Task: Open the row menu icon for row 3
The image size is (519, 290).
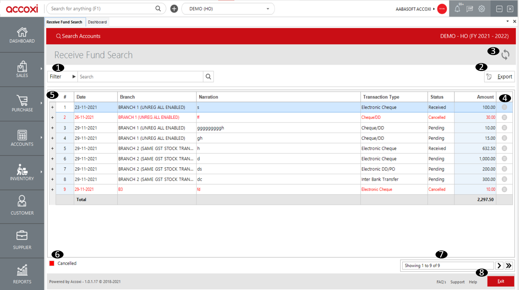Action: pos(504,128)
